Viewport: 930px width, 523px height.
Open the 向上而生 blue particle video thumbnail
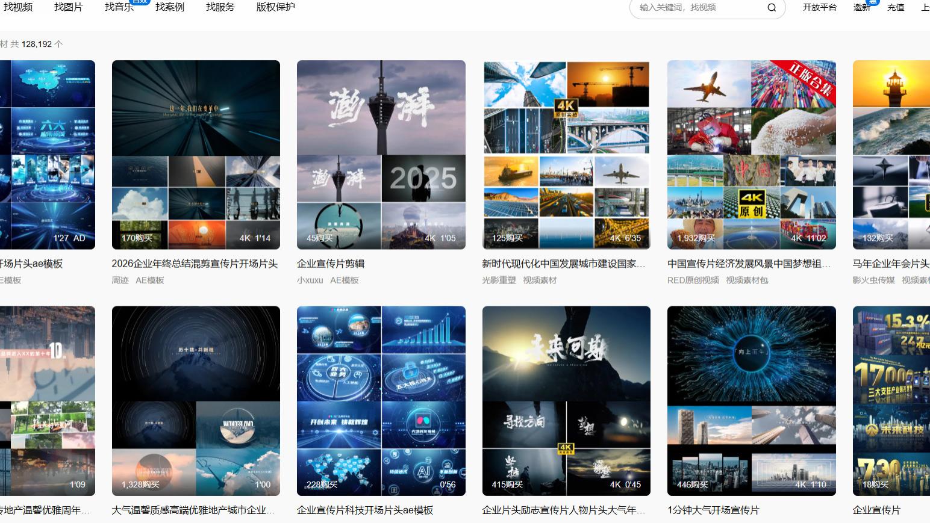752,401
